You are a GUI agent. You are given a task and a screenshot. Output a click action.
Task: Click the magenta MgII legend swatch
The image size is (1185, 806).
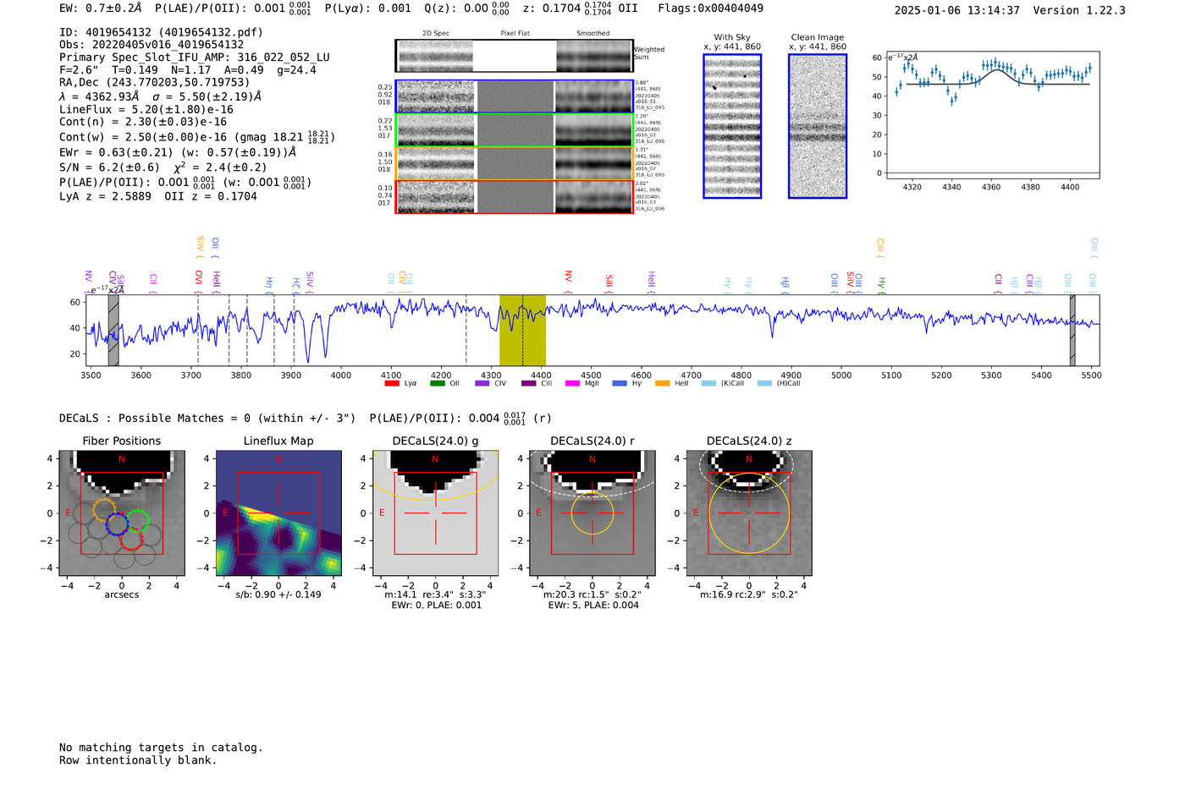point(572,383)
